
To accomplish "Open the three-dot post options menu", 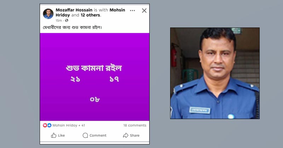I will point(132,11).
